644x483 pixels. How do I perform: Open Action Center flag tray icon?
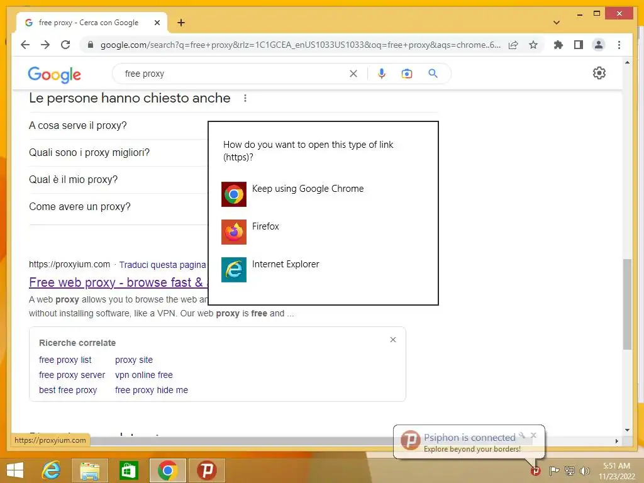(x=554, y=470)
